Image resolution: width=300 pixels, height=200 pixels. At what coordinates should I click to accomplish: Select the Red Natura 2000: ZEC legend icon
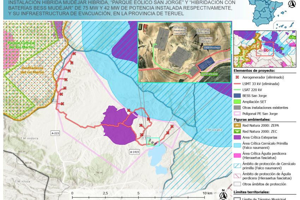point(238,131)
